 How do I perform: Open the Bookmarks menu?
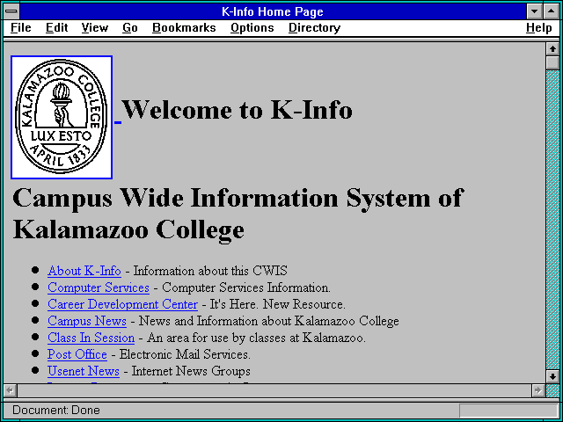[184, 28]
